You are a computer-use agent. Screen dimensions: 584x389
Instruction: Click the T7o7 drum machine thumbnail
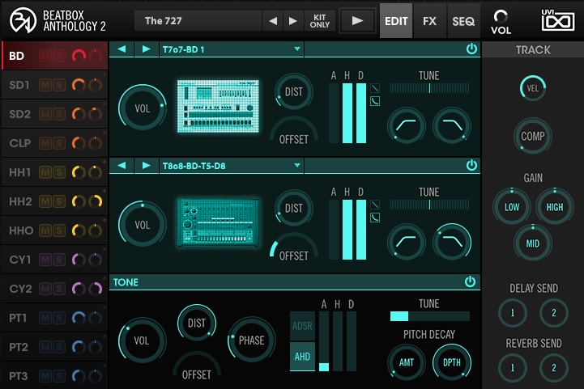(x=218, y=106)
